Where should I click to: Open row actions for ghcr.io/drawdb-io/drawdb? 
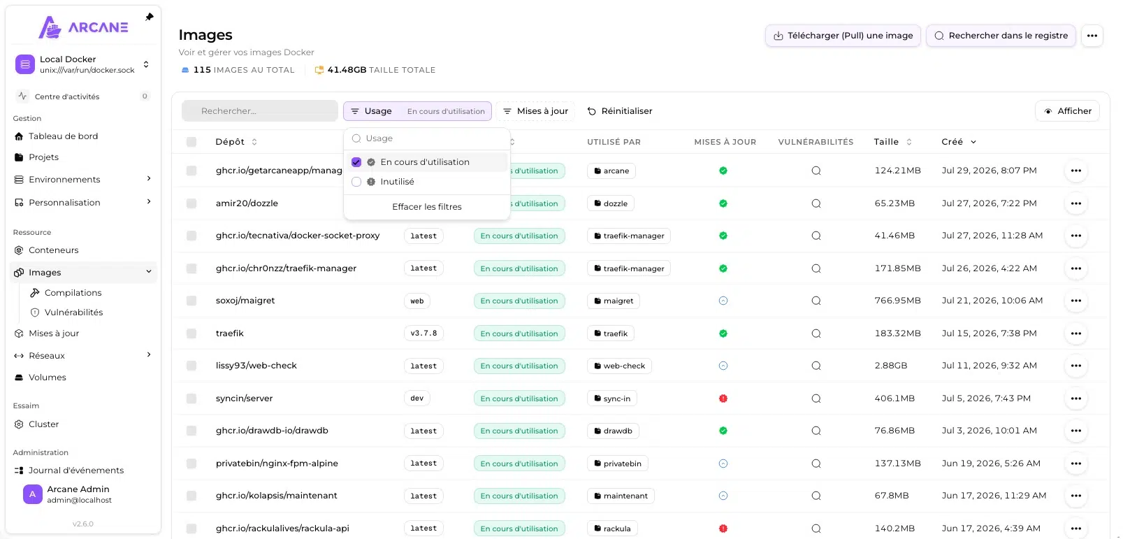[x=1075, y=431]
